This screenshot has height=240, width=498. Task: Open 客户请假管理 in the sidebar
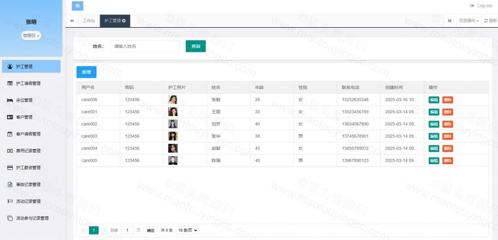(x=31, y=134)
